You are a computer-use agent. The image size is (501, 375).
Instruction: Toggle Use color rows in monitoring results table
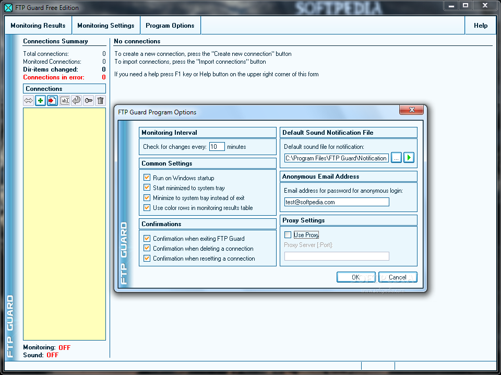147,207
